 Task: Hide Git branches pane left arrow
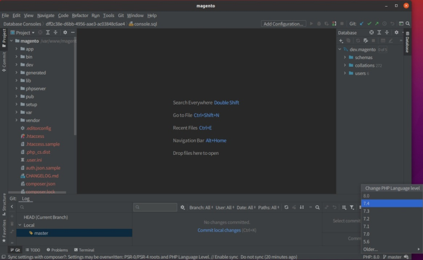12,207
